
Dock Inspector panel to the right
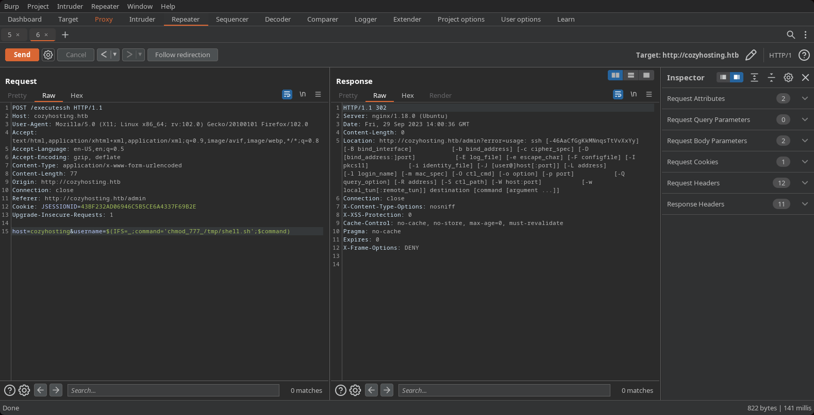(x=737, y=77)
